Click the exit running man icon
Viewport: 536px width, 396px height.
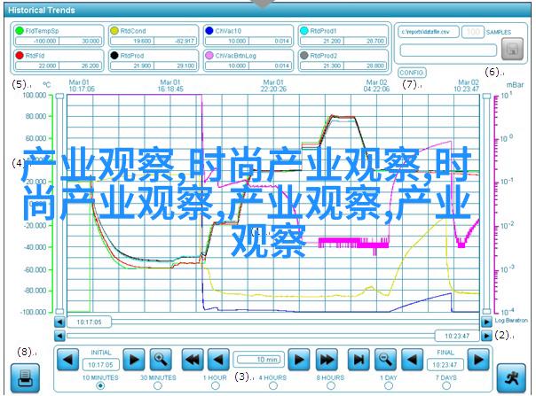point(510,378)
